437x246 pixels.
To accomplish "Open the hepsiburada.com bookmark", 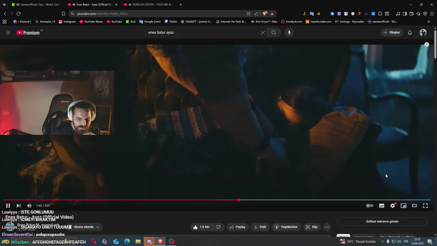I will click(x=319, y=22).
